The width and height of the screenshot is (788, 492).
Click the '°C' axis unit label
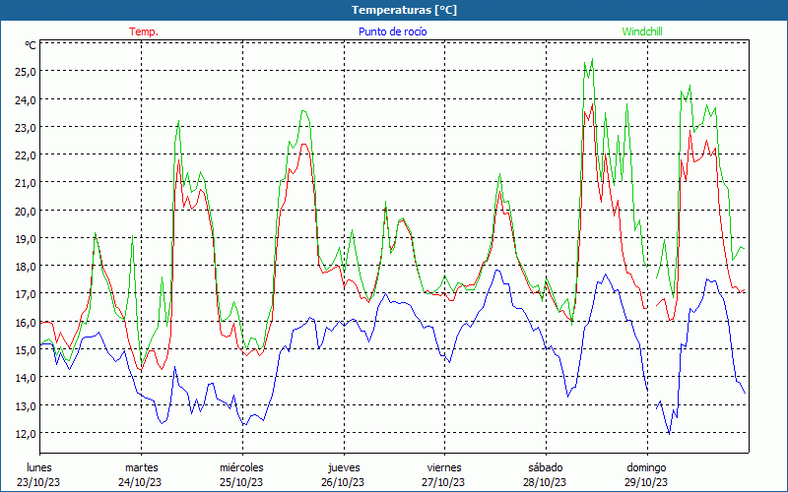(x=31, y=45)
